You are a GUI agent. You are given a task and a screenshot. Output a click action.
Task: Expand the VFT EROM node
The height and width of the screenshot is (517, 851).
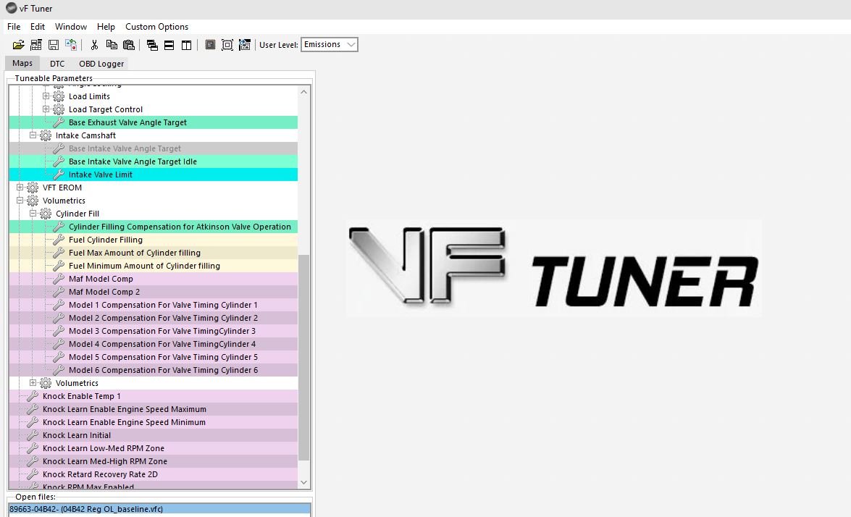pyautogui.click(x=20, y=187)
